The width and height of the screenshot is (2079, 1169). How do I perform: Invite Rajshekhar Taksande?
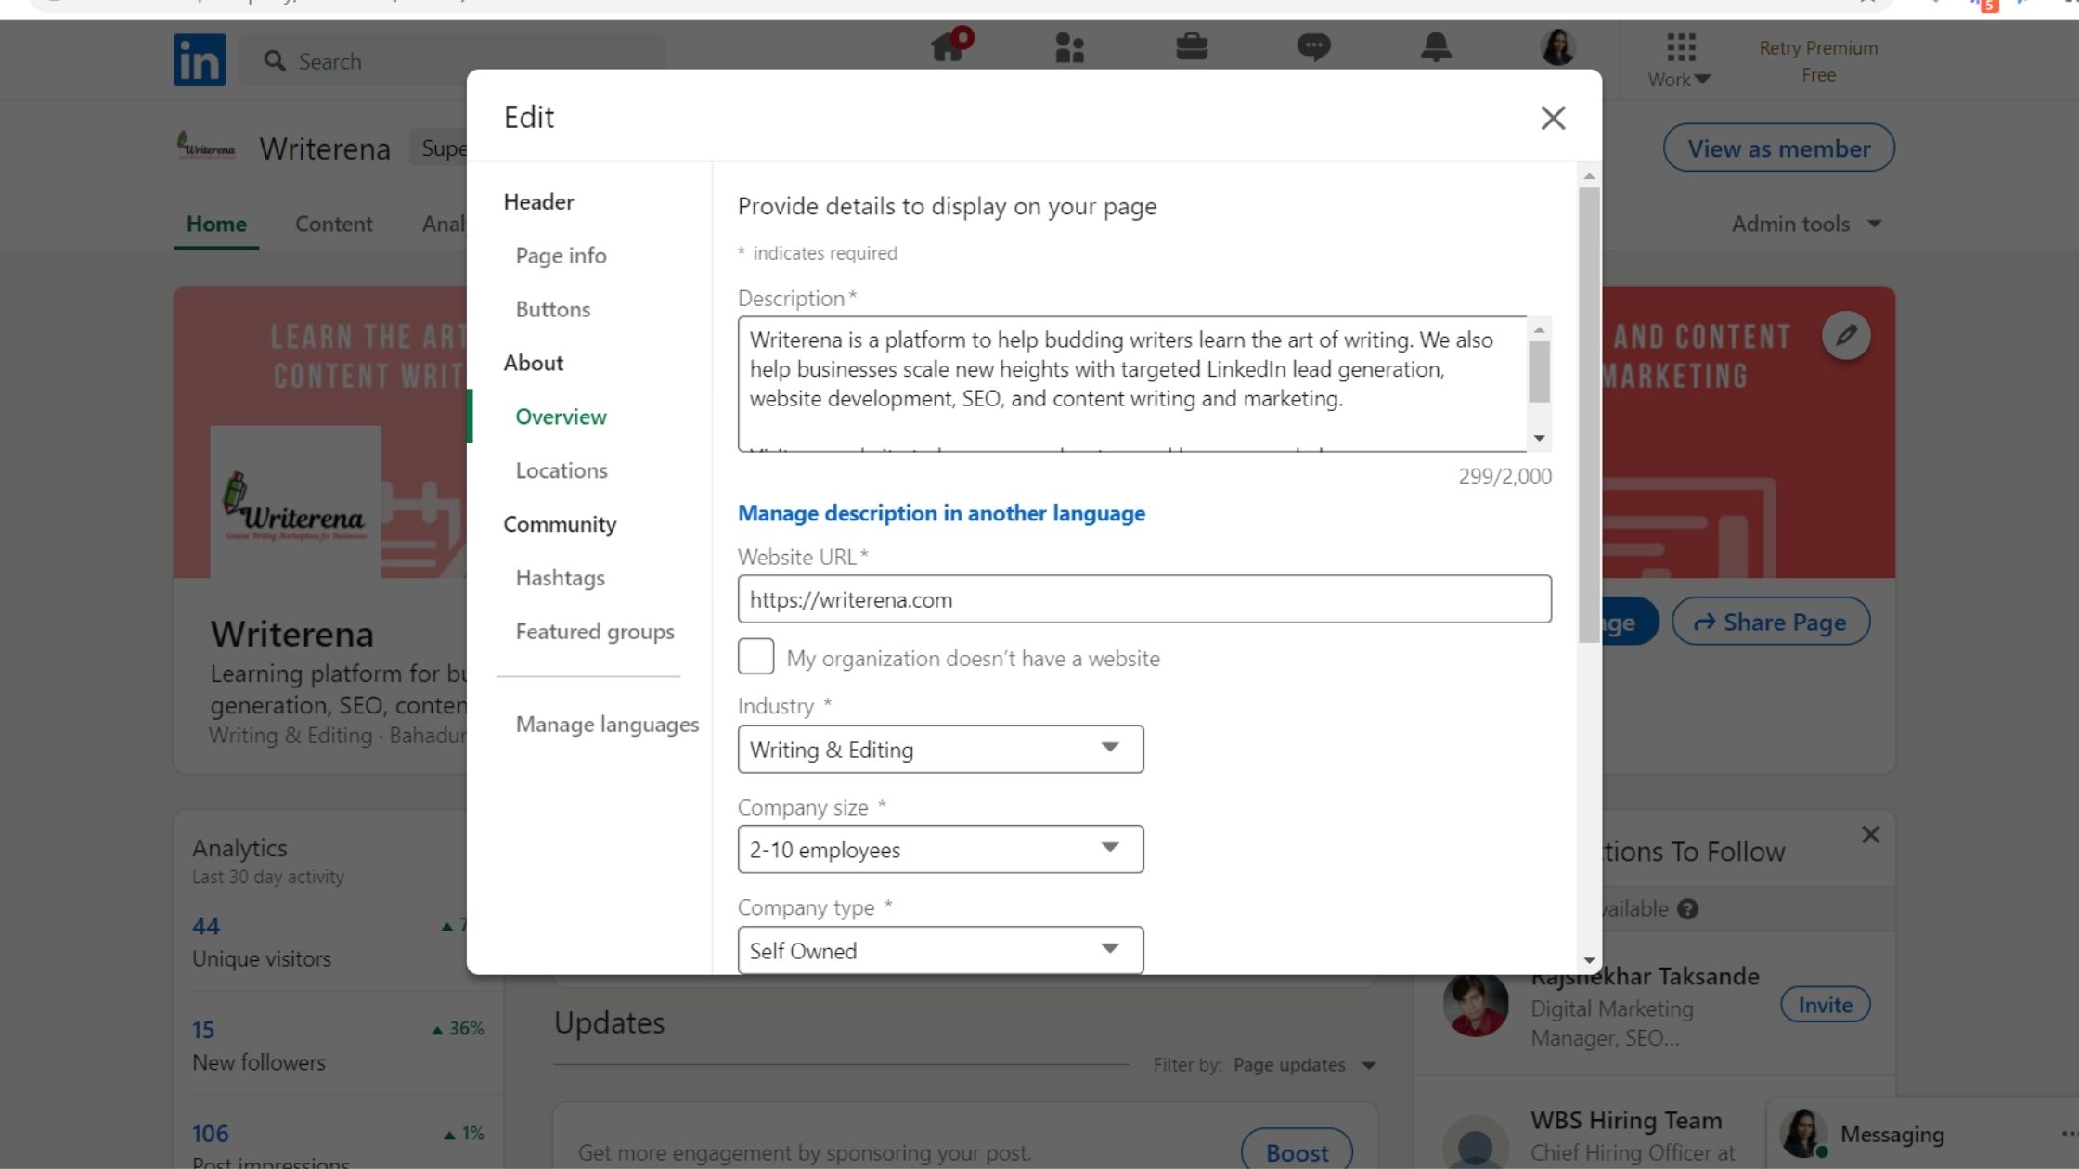1825,1005
